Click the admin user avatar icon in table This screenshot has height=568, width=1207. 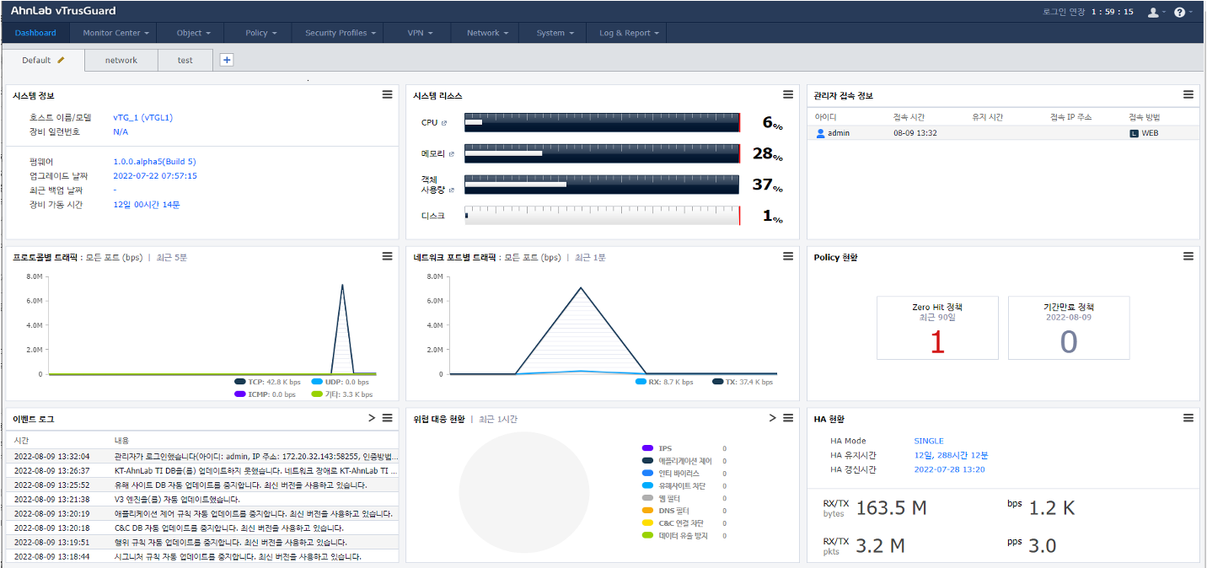click(820, 133)
